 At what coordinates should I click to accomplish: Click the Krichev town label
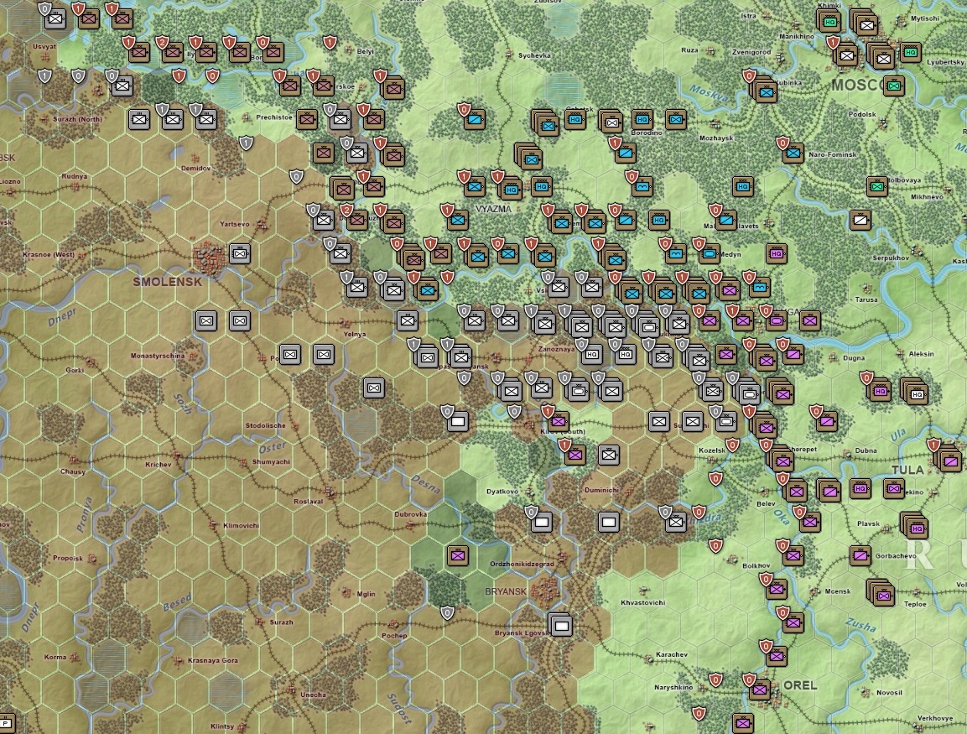(x=158, y=465)
